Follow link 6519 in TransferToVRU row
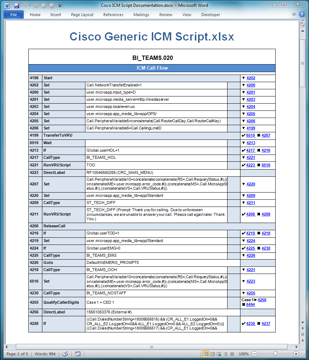Image resolution: width=309 pixels, height=360 pixels. [x=251, y=136]
